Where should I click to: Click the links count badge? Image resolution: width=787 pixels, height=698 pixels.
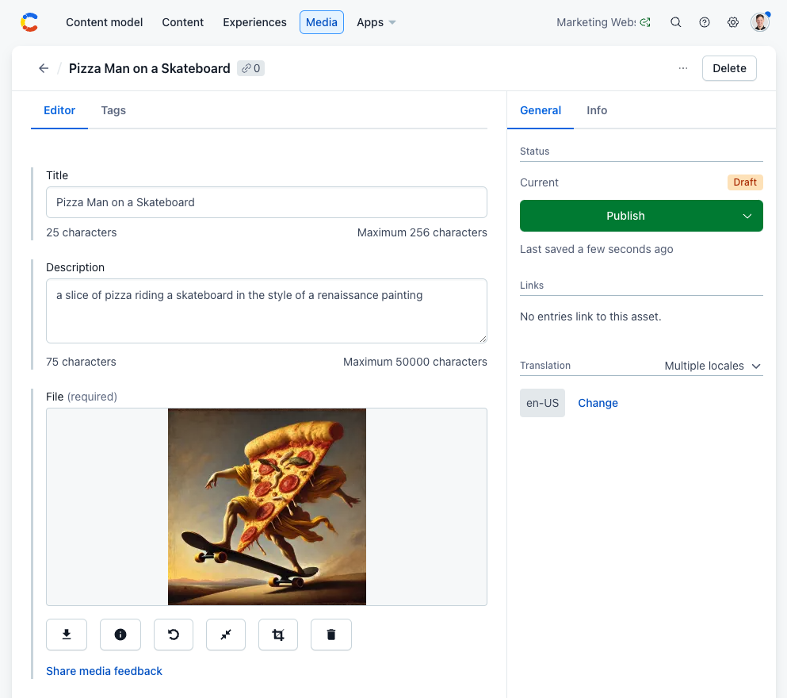[x=250, y=68]
